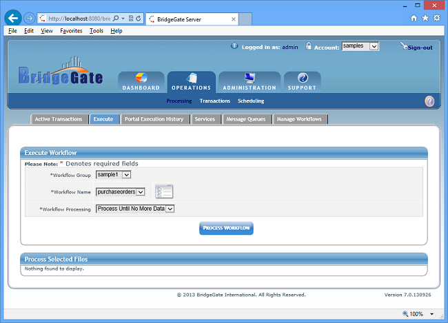Open the Tools menu
This screenshot has width=448, height=323.
pos(96,31)
